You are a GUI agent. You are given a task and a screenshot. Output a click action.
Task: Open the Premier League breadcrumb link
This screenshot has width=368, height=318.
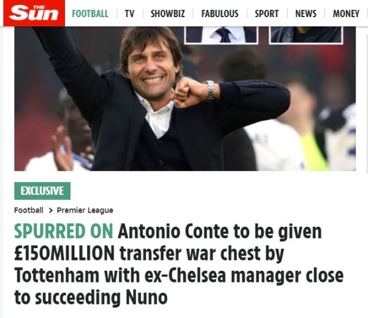coord(85,210)
